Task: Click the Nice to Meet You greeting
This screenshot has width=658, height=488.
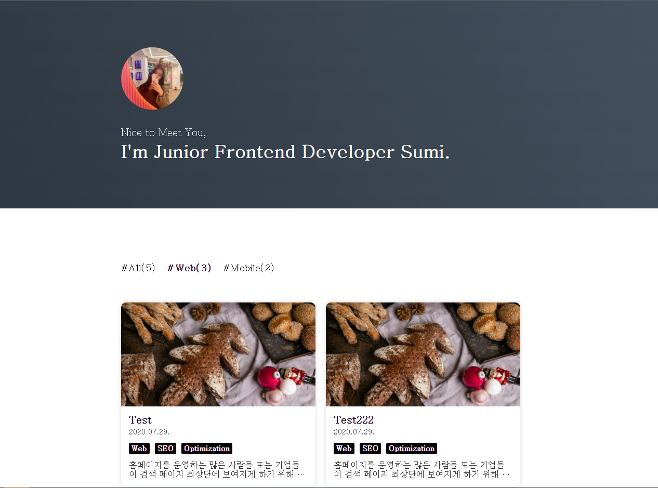Action: (x=163, y=133)
